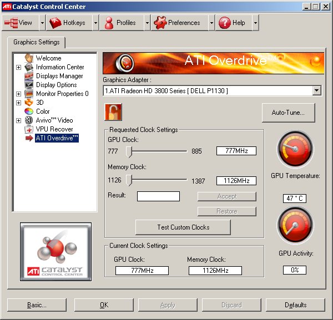Viewport: 333px width, 320px height.
Task: Click the Displays Manager icon
Action: (29, 76)
